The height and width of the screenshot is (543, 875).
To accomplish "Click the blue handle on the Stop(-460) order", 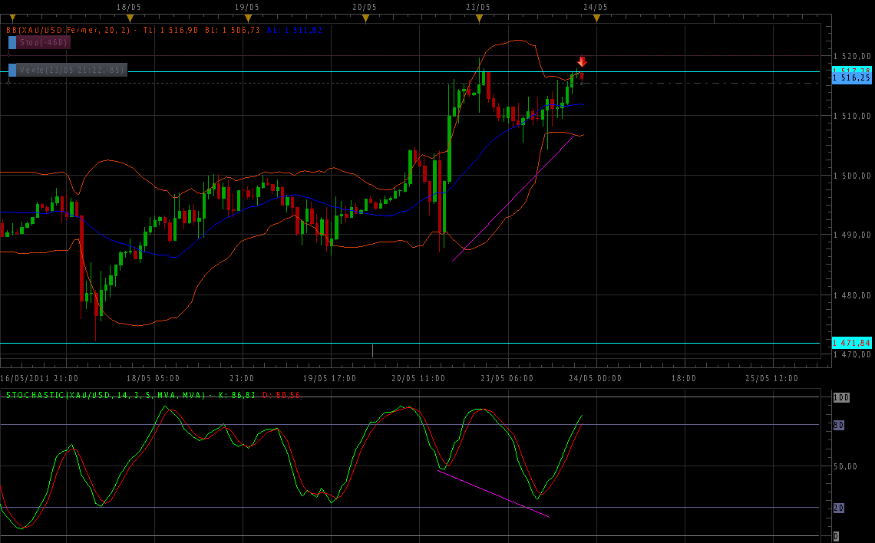I will point(12,42).
